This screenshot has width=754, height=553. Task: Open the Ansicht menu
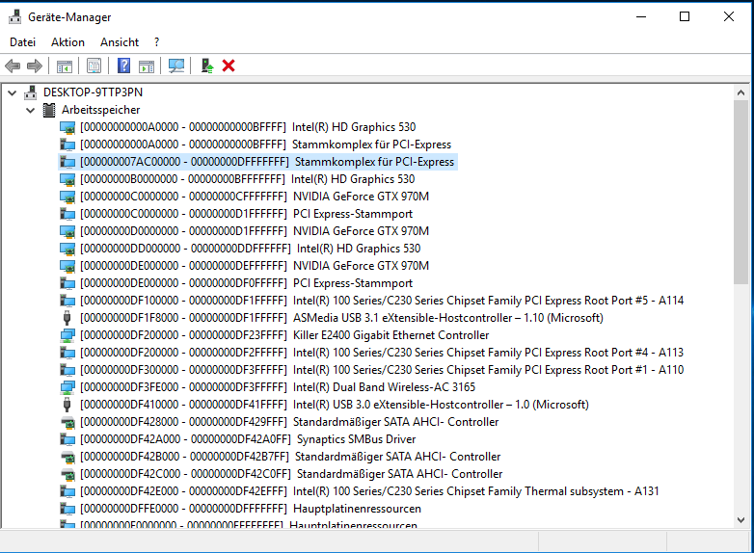point(120,42)
